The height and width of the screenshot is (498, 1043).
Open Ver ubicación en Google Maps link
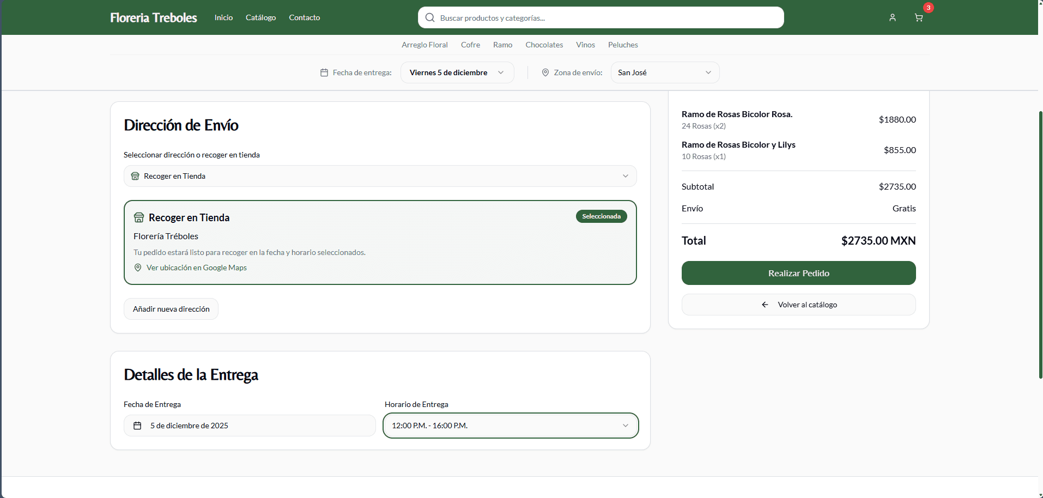(196, 268)
